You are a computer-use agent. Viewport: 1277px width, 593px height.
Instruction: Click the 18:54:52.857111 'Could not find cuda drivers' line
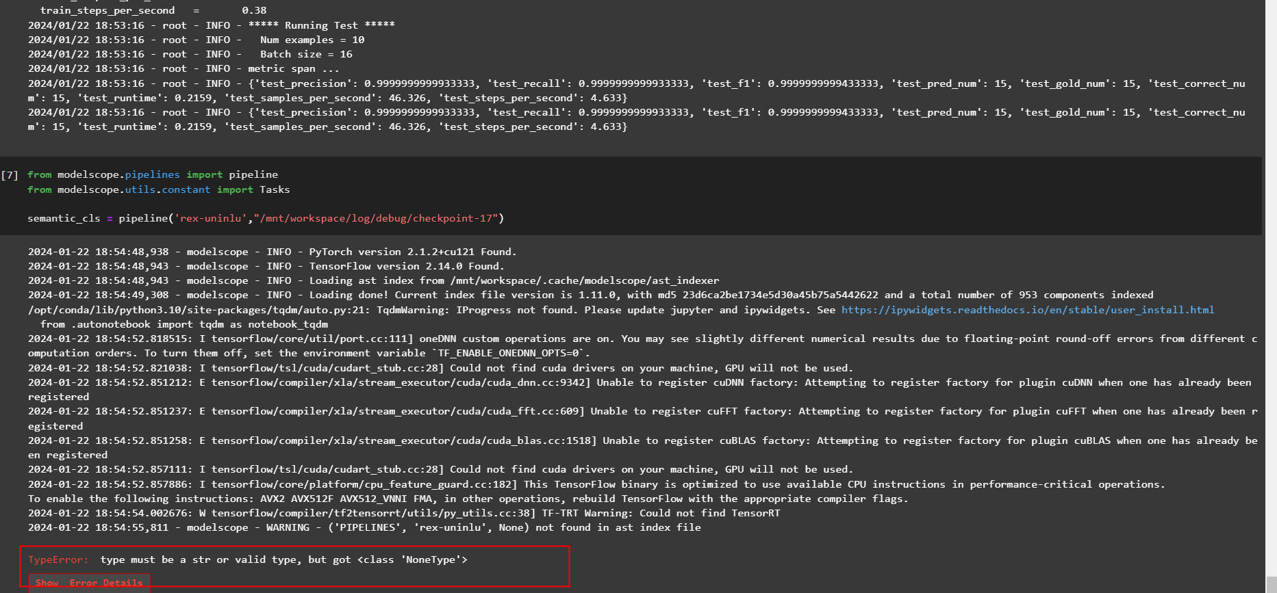441,469
